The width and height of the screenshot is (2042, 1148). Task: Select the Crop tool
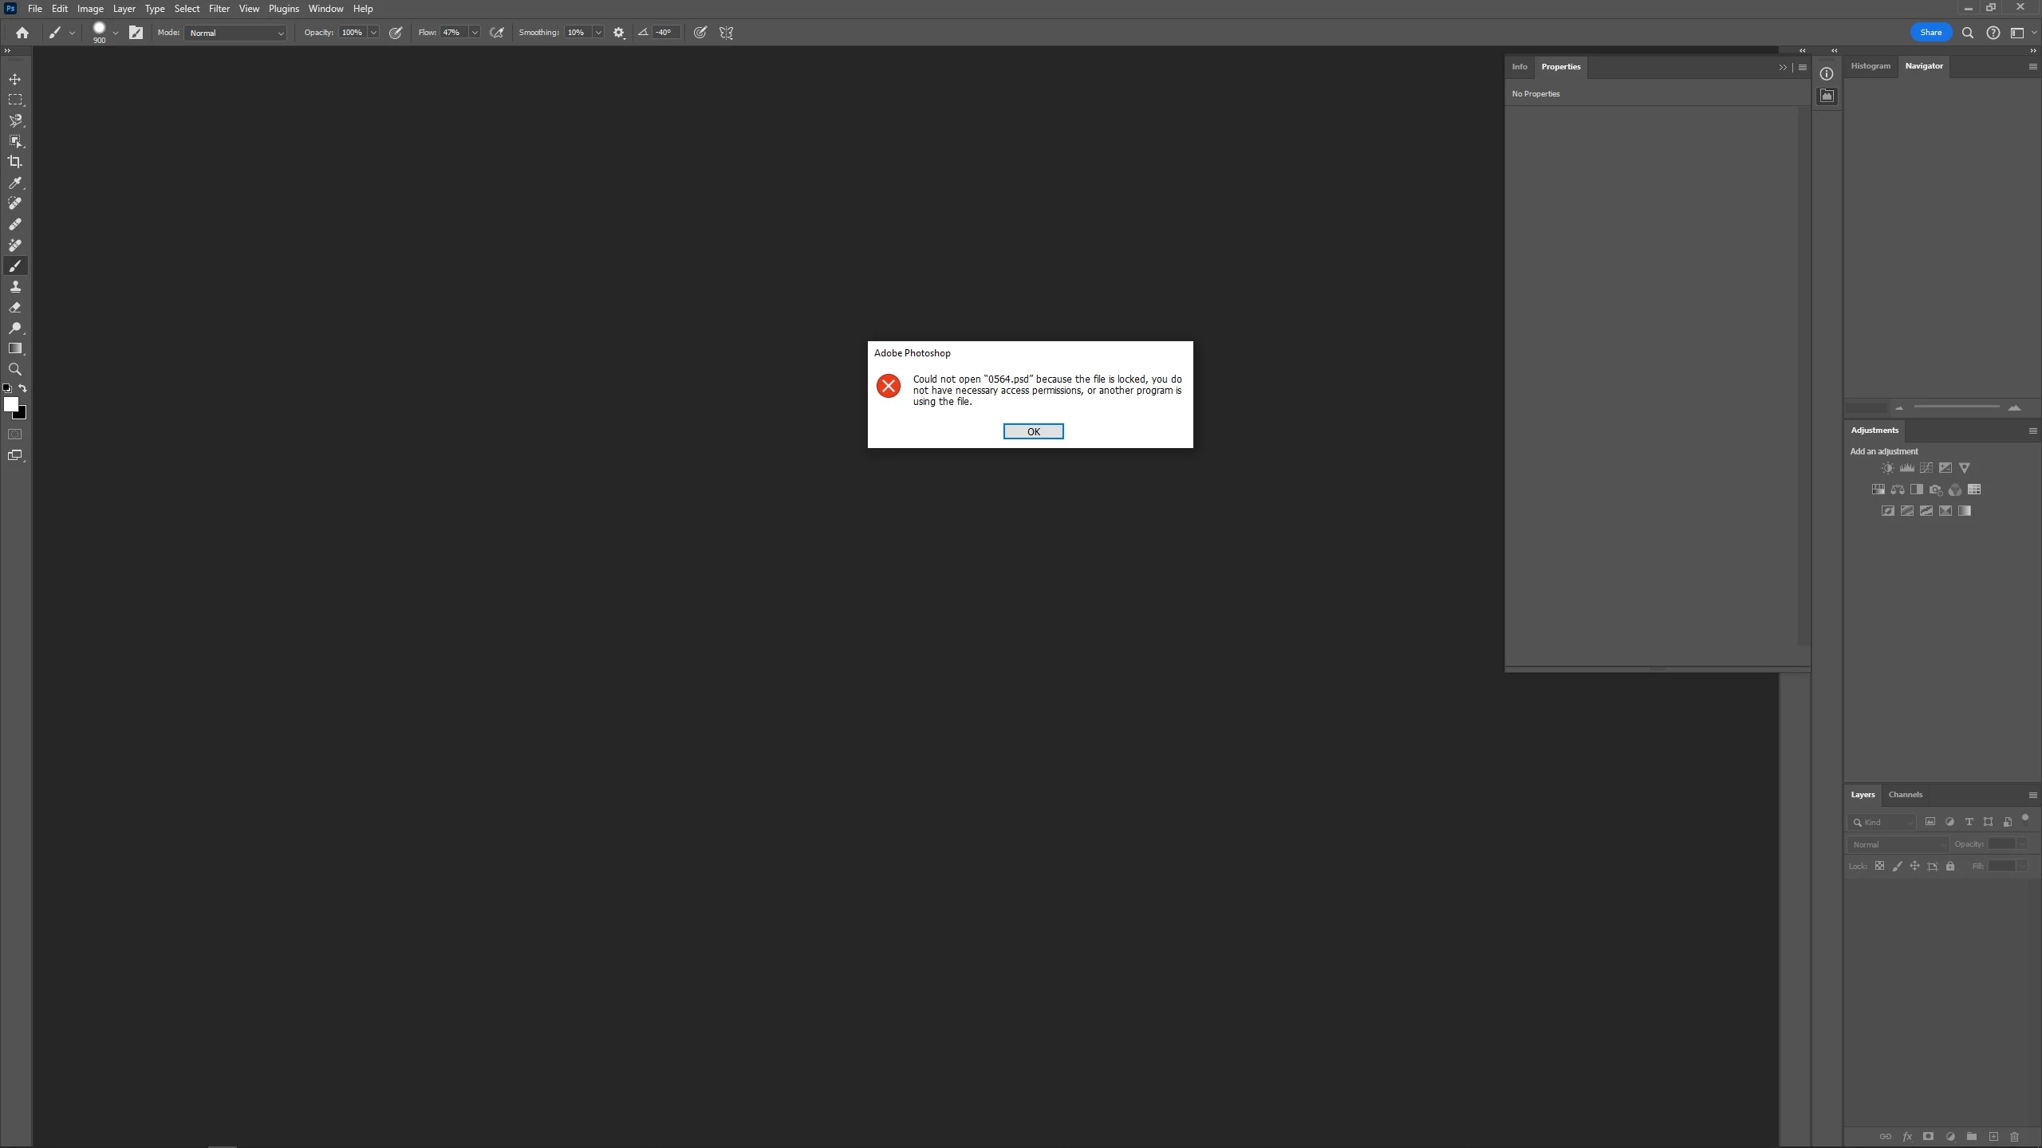point(15,162)
